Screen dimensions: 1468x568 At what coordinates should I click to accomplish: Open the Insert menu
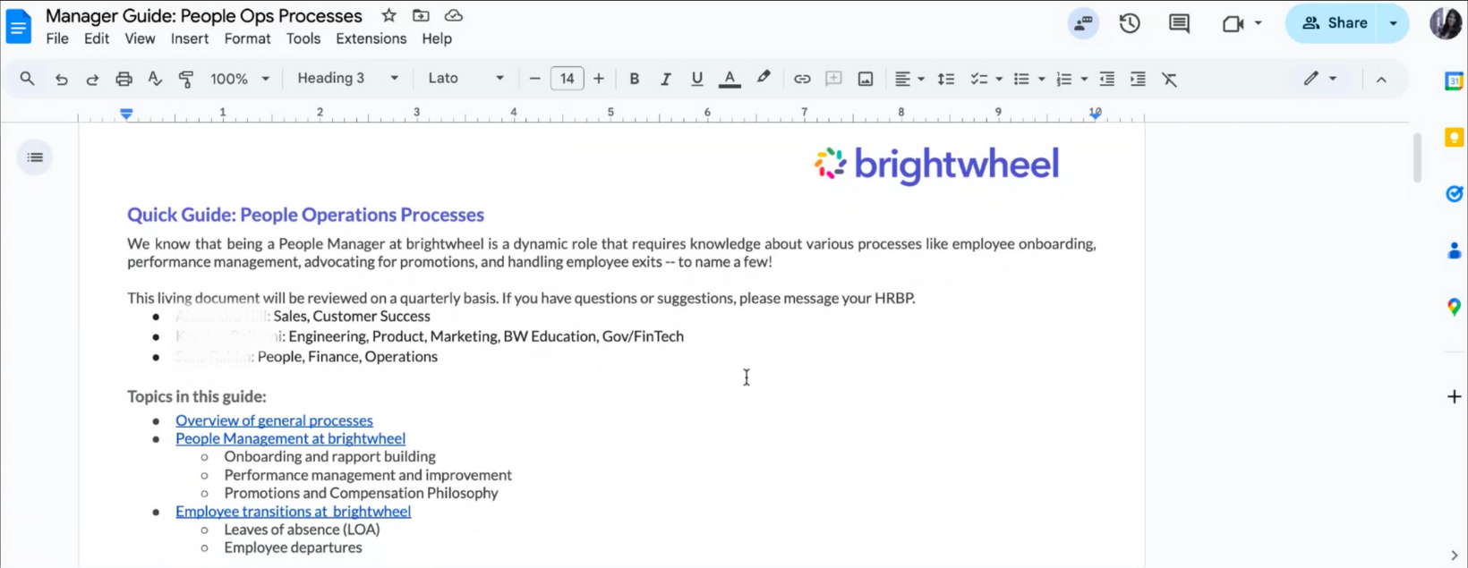pyautogui.click(x=190, y=38)
